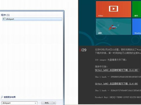Click the 32-bit (x86) Microsoft download link
Viewport: 141px width, 105px height.
tap(116, 83)
